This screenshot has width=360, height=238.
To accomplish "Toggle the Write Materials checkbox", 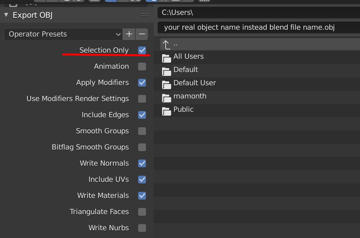I will point(142,195).
